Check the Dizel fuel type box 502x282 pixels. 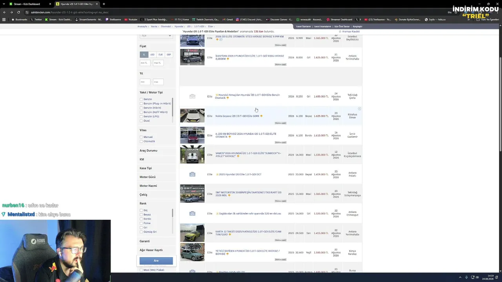click(141, 121)
